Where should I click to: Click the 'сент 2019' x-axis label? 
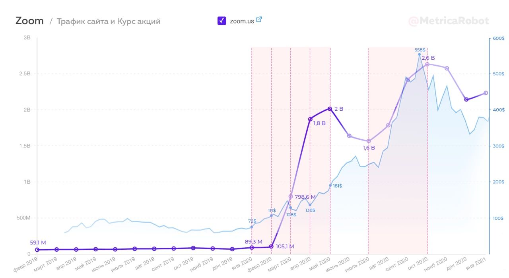163,265
